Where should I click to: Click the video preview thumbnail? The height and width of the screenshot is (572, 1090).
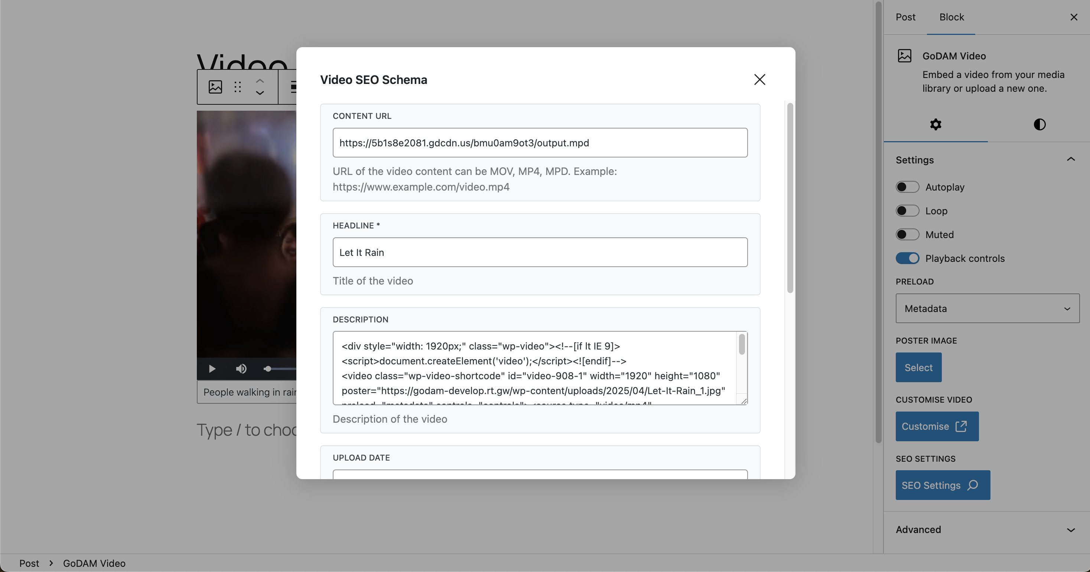[246, 234]
